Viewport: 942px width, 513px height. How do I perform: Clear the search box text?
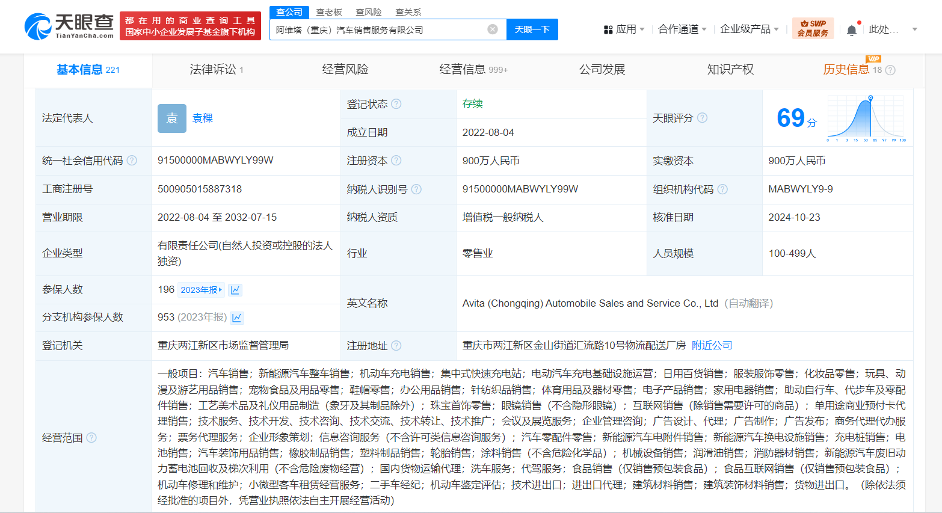click(x=493, y=29)
